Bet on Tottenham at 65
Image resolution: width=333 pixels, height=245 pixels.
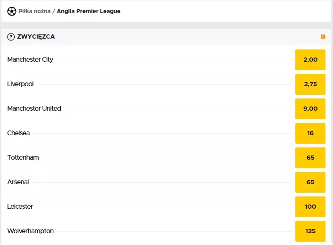coord(310,158)
